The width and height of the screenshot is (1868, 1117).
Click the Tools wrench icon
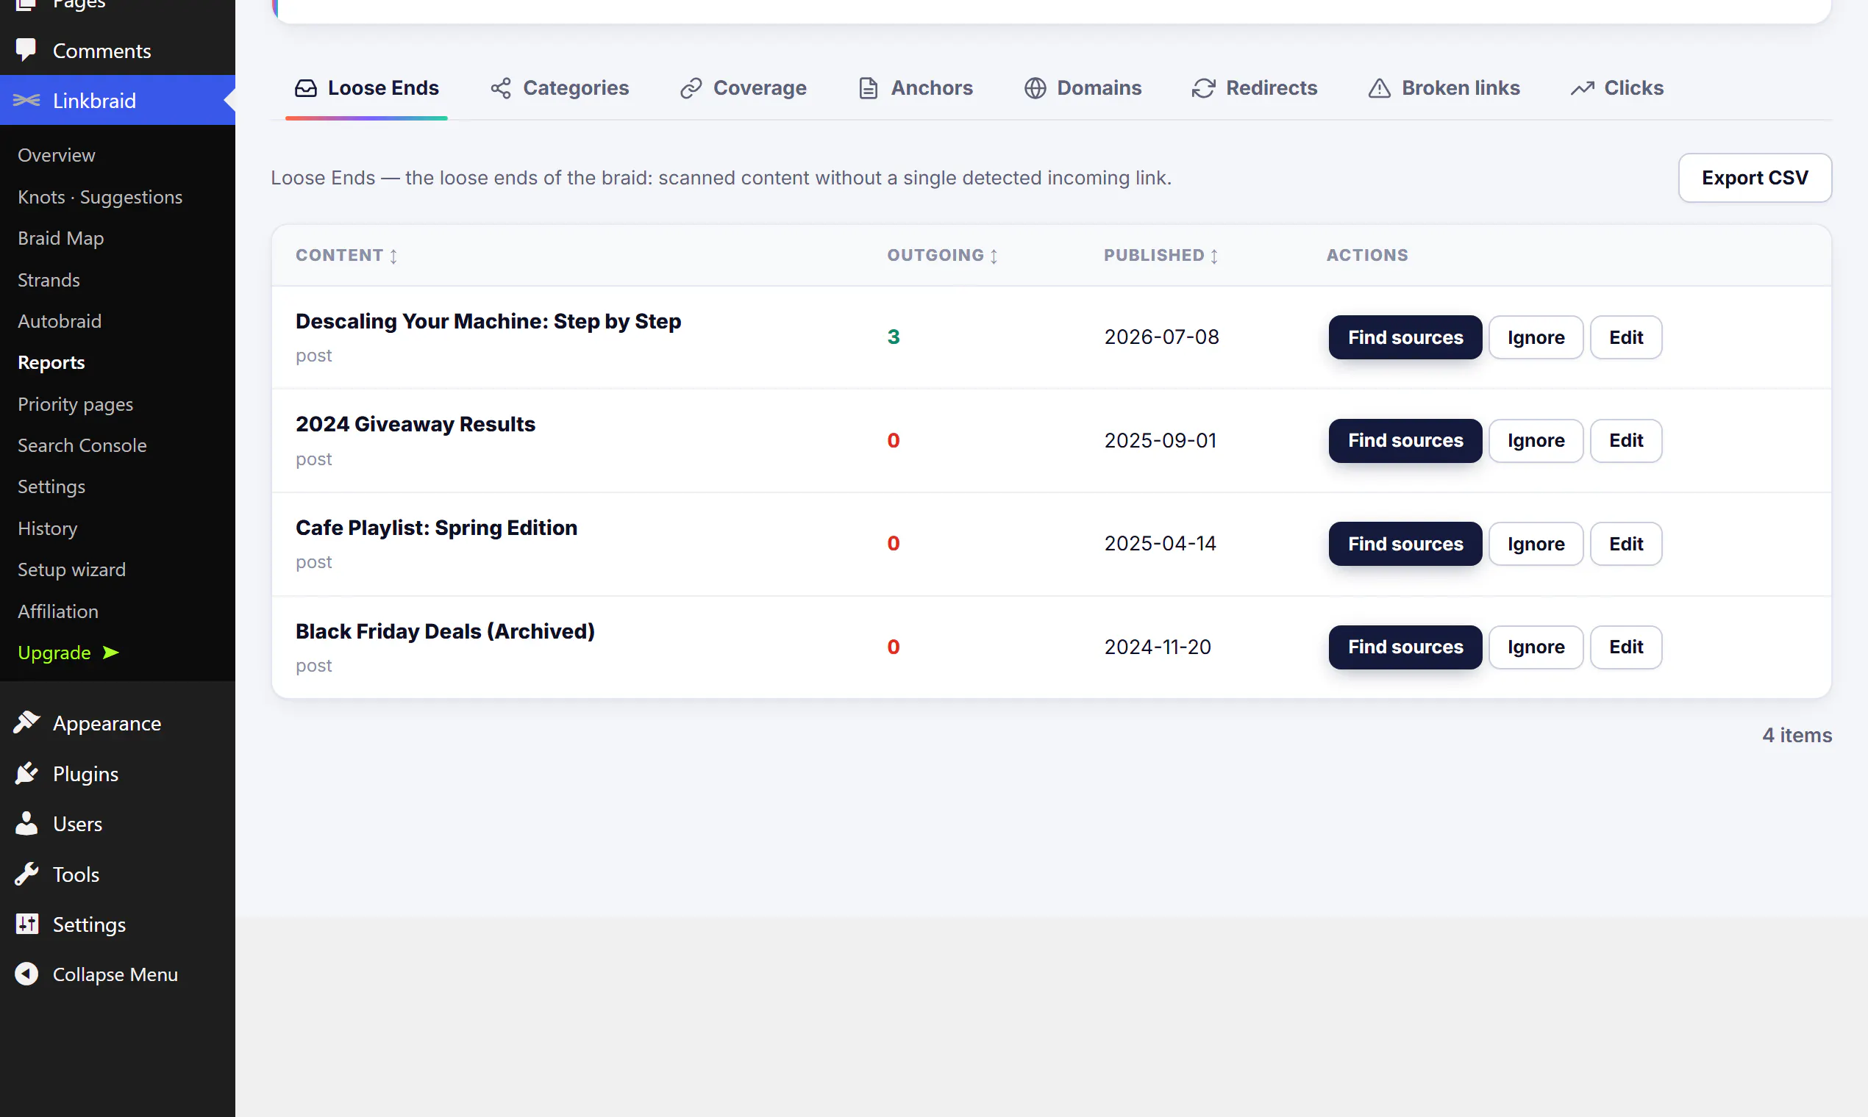pos(26,874)
